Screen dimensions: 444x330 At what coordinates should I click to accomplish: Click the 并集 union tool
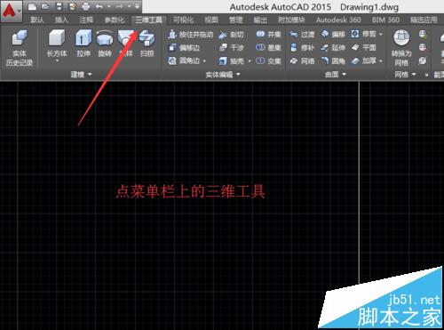coord(268,35)
